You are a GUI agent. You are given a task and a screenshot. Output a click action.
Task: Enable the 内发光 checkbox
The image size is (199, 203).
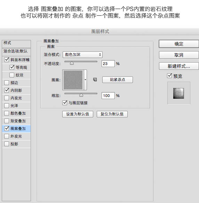tap(7, 98)
